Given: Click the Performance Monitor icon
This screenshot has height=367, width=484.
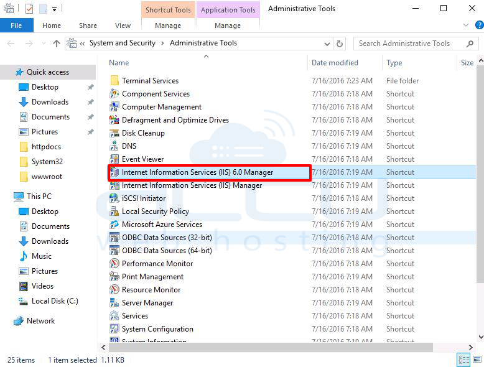Looking at the screenshot, I should pos(114,263).
